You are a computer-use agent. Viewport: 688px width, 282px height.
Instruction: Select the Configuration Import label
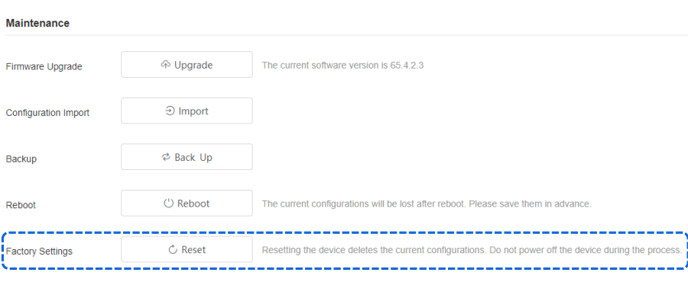47,113
